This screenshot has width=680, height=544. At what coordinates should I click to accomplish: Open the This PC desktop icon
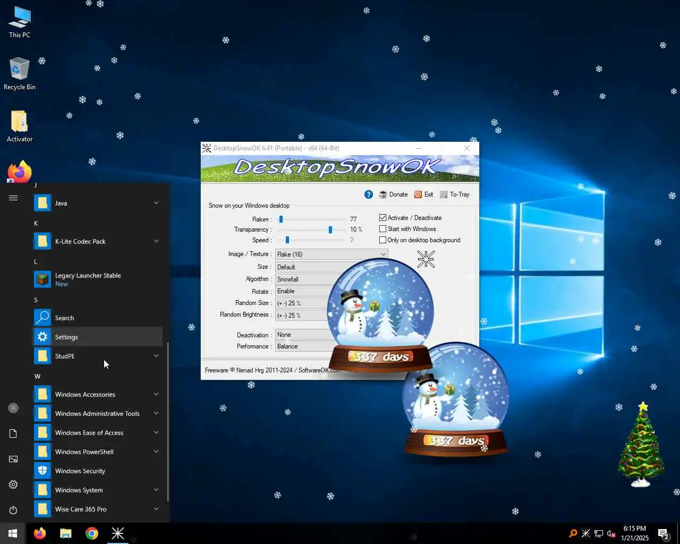[x=20, y=22]
